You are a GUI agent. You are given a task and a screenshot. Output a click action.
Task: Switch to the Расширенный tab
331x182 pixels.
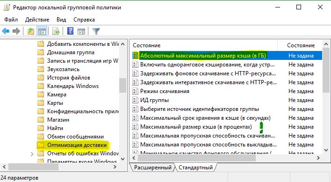(x=152, y=167)
